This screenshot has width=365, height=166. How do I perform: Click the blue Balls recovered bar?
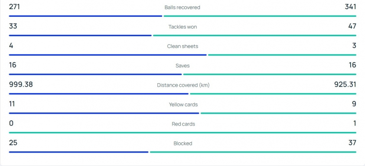pos(85,16)
